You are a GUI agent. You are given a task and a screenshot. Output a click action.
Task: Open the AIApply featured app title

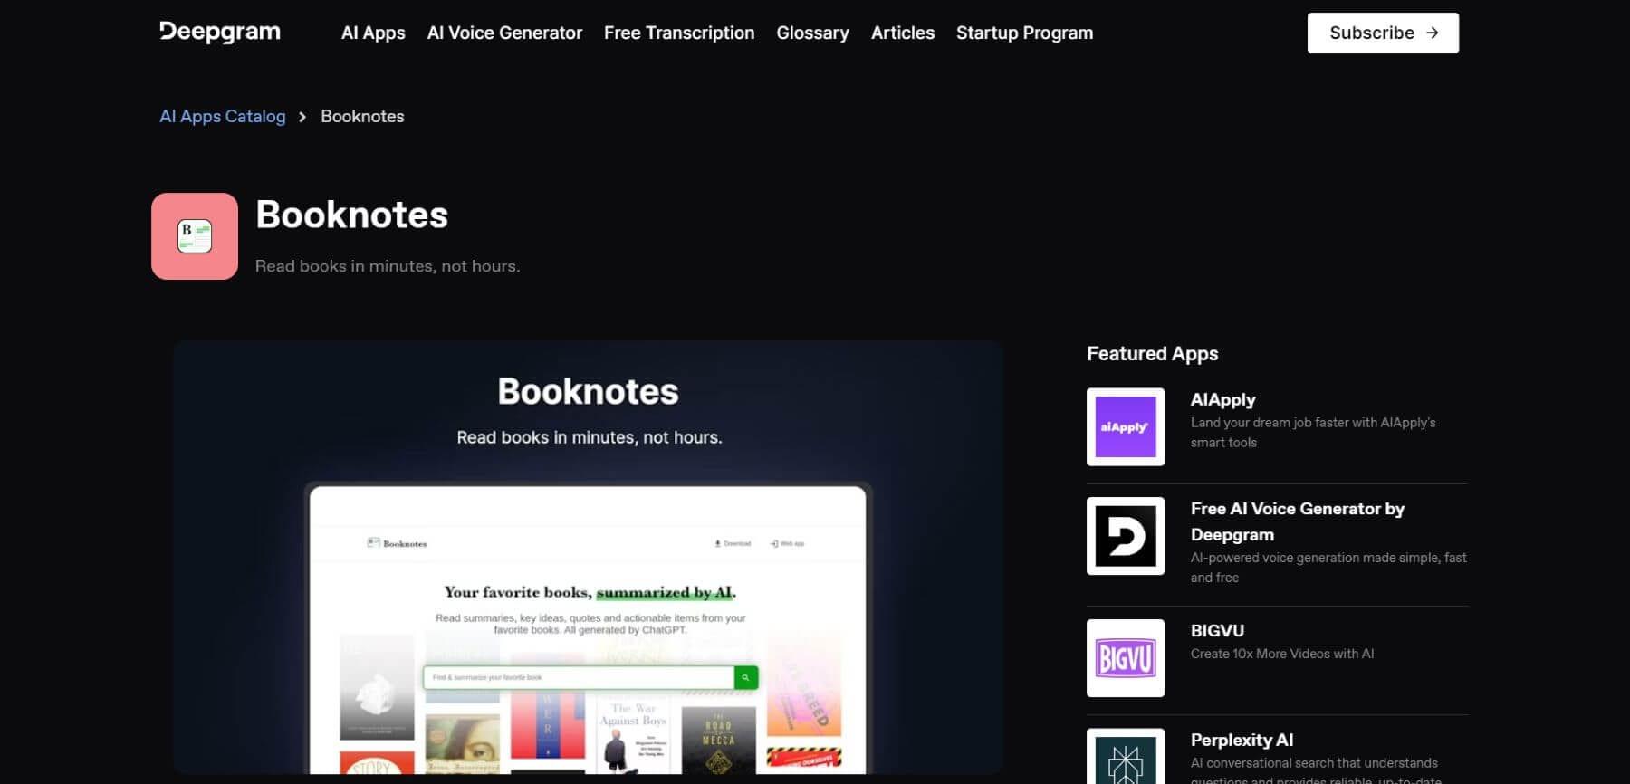point(1222,399)
